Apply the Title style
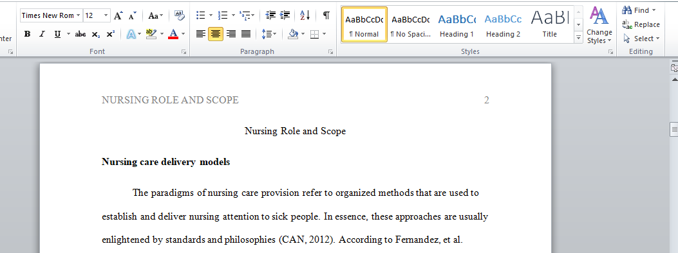The image size is (678, 253). 550,24
